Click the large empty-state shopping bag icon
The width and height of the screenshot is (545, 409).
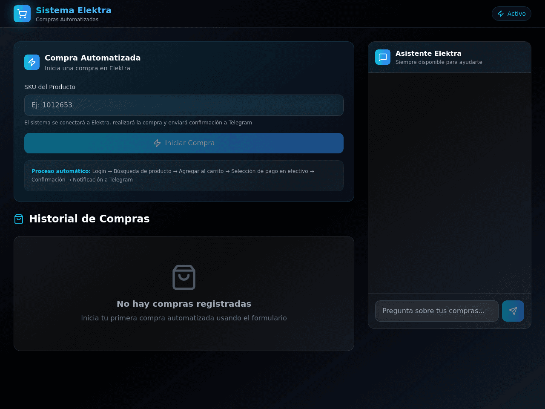click(184, 277)
